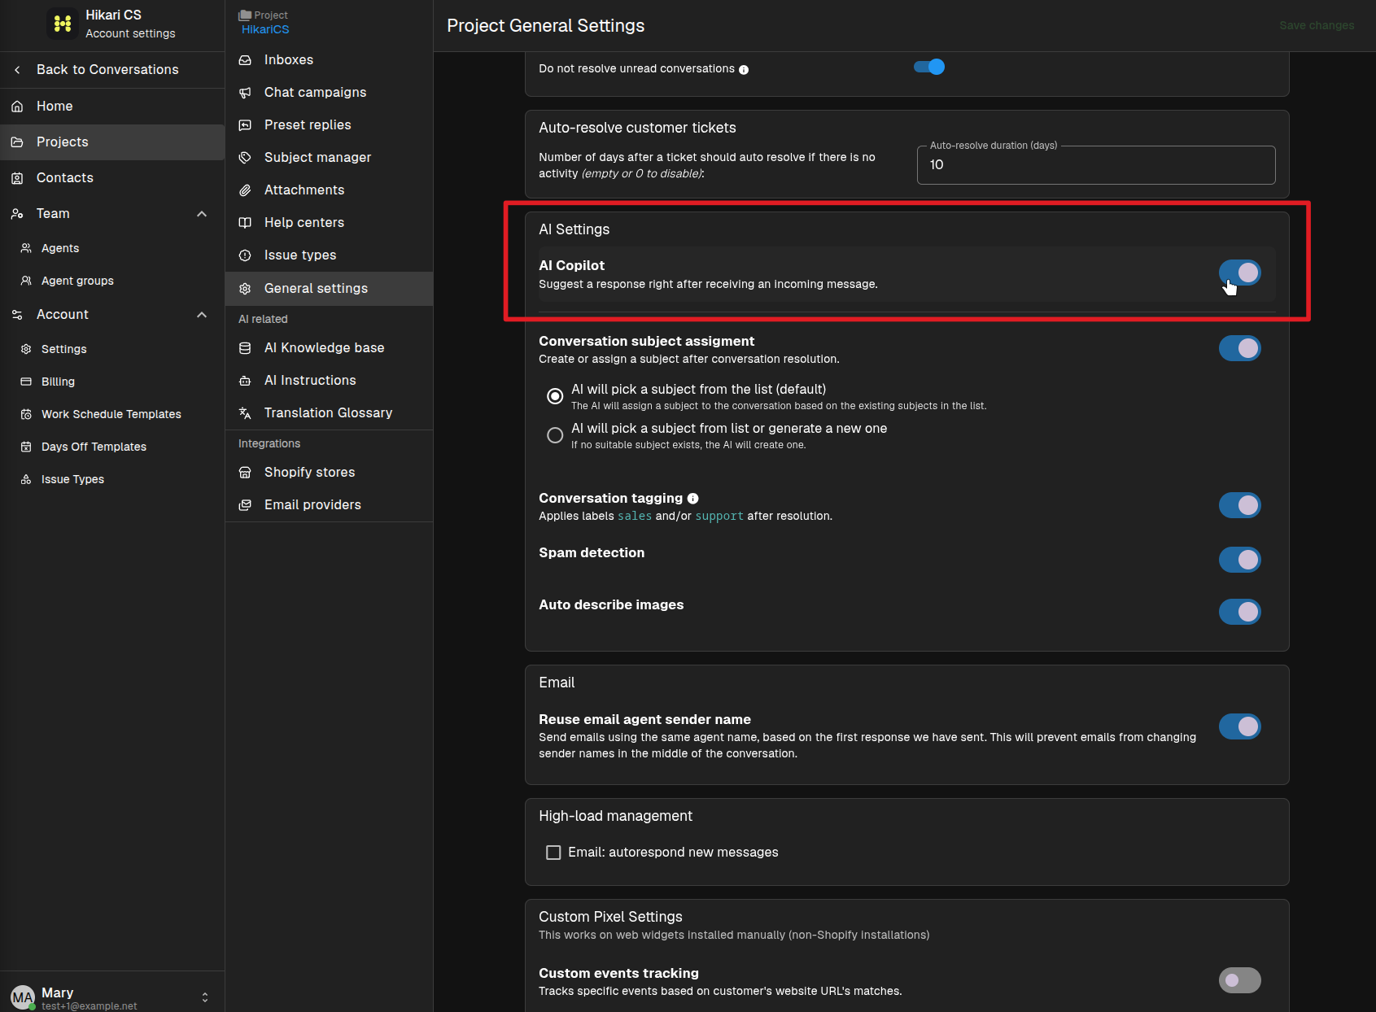Toggle Conversation subject assignment switch
The width and height of the screenshot is (1376, 1012).
pyautogui.click(x=1239, y=348)
